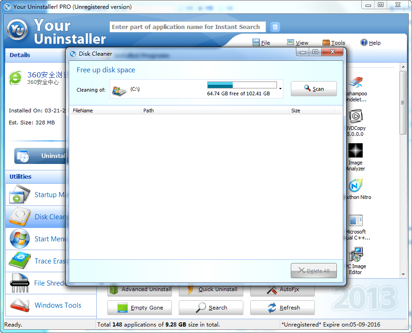This screenshot has width=412, height=333.
Task: Click the program list scroll up arrow
Action: pyautogui.click(x=403, y=67)
